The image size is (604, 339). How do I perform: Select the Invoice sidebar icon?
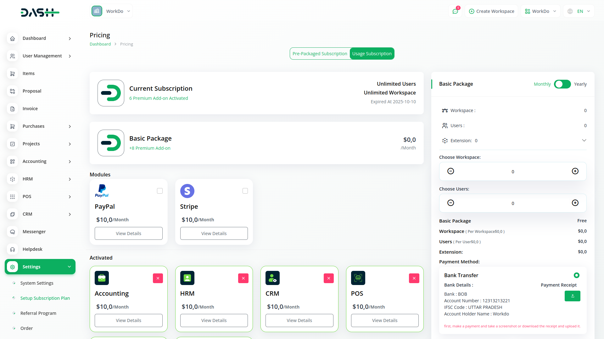(12, 109)
